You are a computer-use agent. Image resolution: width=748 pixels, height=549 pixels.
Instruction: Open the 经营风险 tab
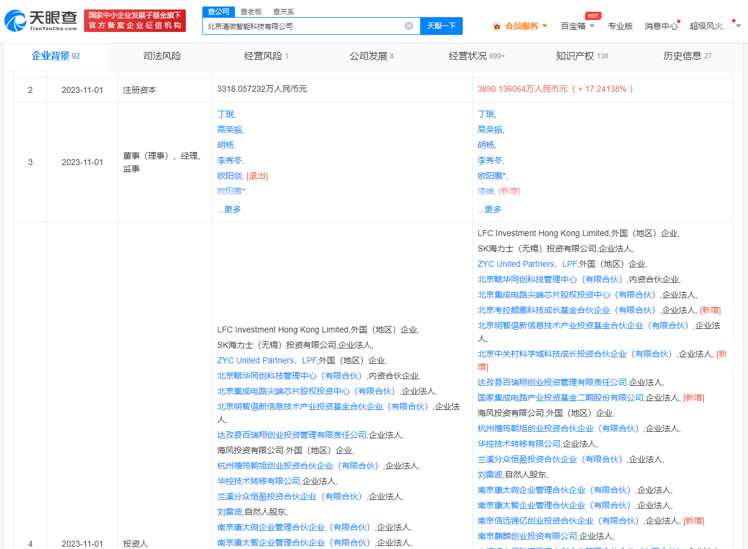click(266, 56)
